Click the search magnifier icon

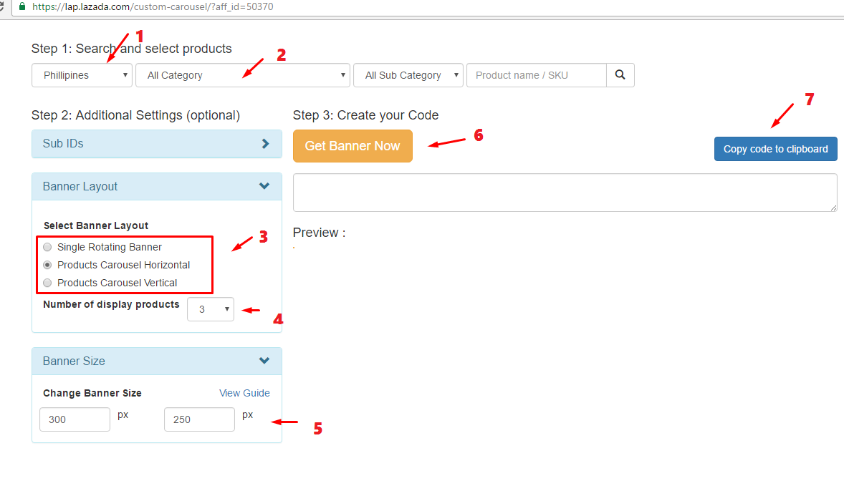tap(619, 74)
